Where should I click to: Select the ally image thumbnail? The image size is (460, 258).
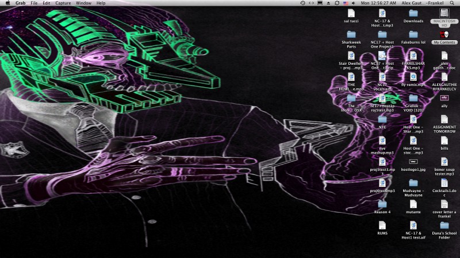(444, 98)
